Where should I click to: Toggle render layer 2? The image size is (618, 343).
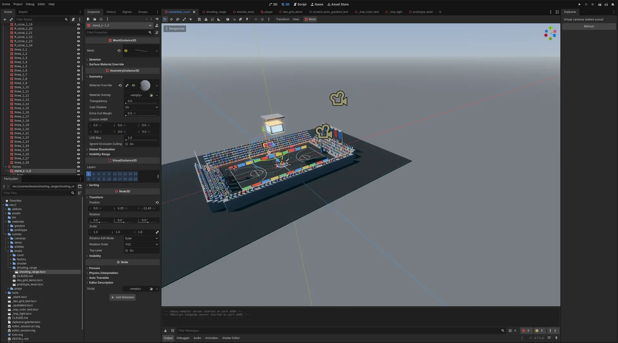click(94, 174)
